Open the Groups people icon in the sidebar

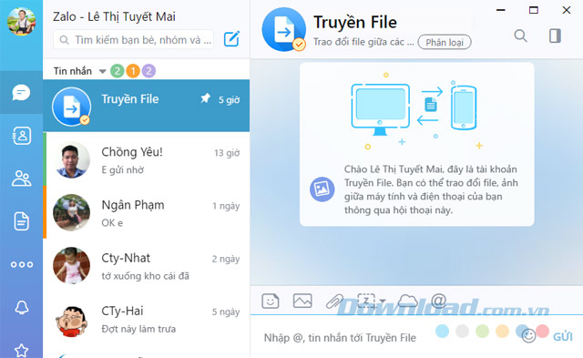[x=22, y=179]
